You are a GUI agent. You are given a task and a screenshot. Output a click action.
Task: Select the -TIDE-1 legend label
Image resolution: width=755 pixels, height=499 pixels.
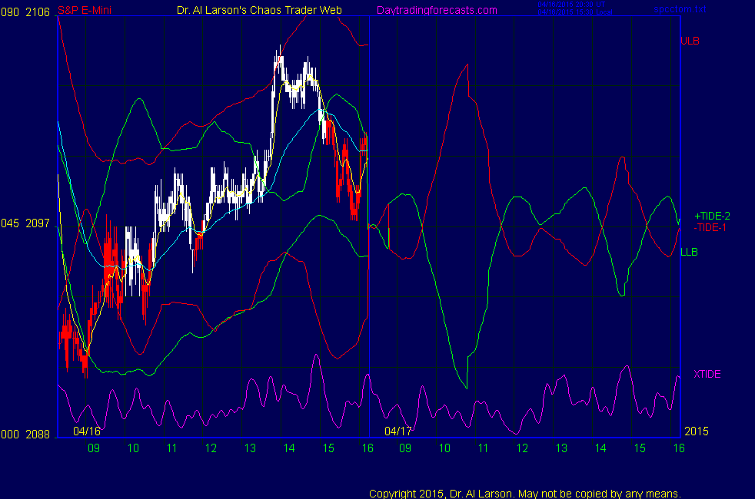click(710, 228)
